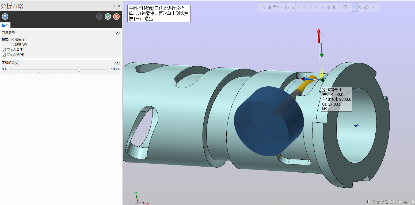The width and height of the screenshot is (415, 205).
Task: Click the green gnomon arrow handle
Action: [x=322, y=50]
